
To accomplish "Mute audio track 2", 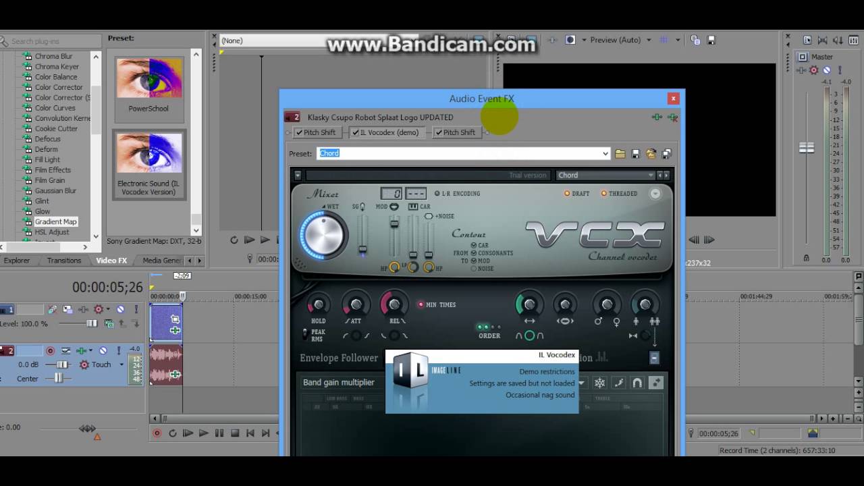I will point(103,350).
